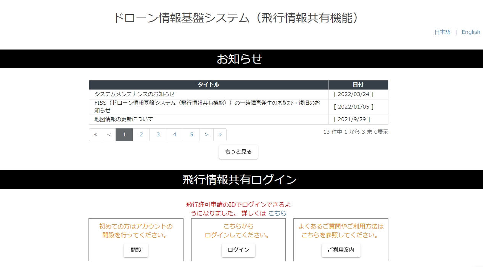Screen dimensions: 483x267
Task: Open page 3 of notices
Action: 158,135
